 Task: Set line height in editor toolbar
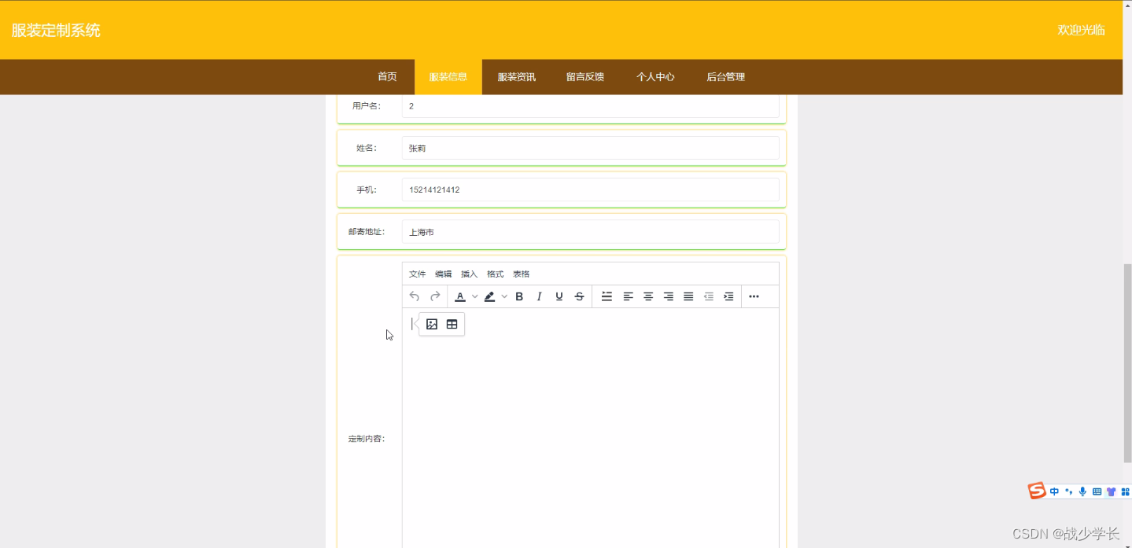coord(607,296)
